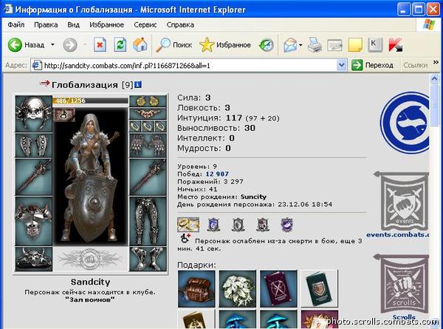Open Избранное favorites in toolbar
This screenshot has height=329, width=443.
click(x=225, y=44)
